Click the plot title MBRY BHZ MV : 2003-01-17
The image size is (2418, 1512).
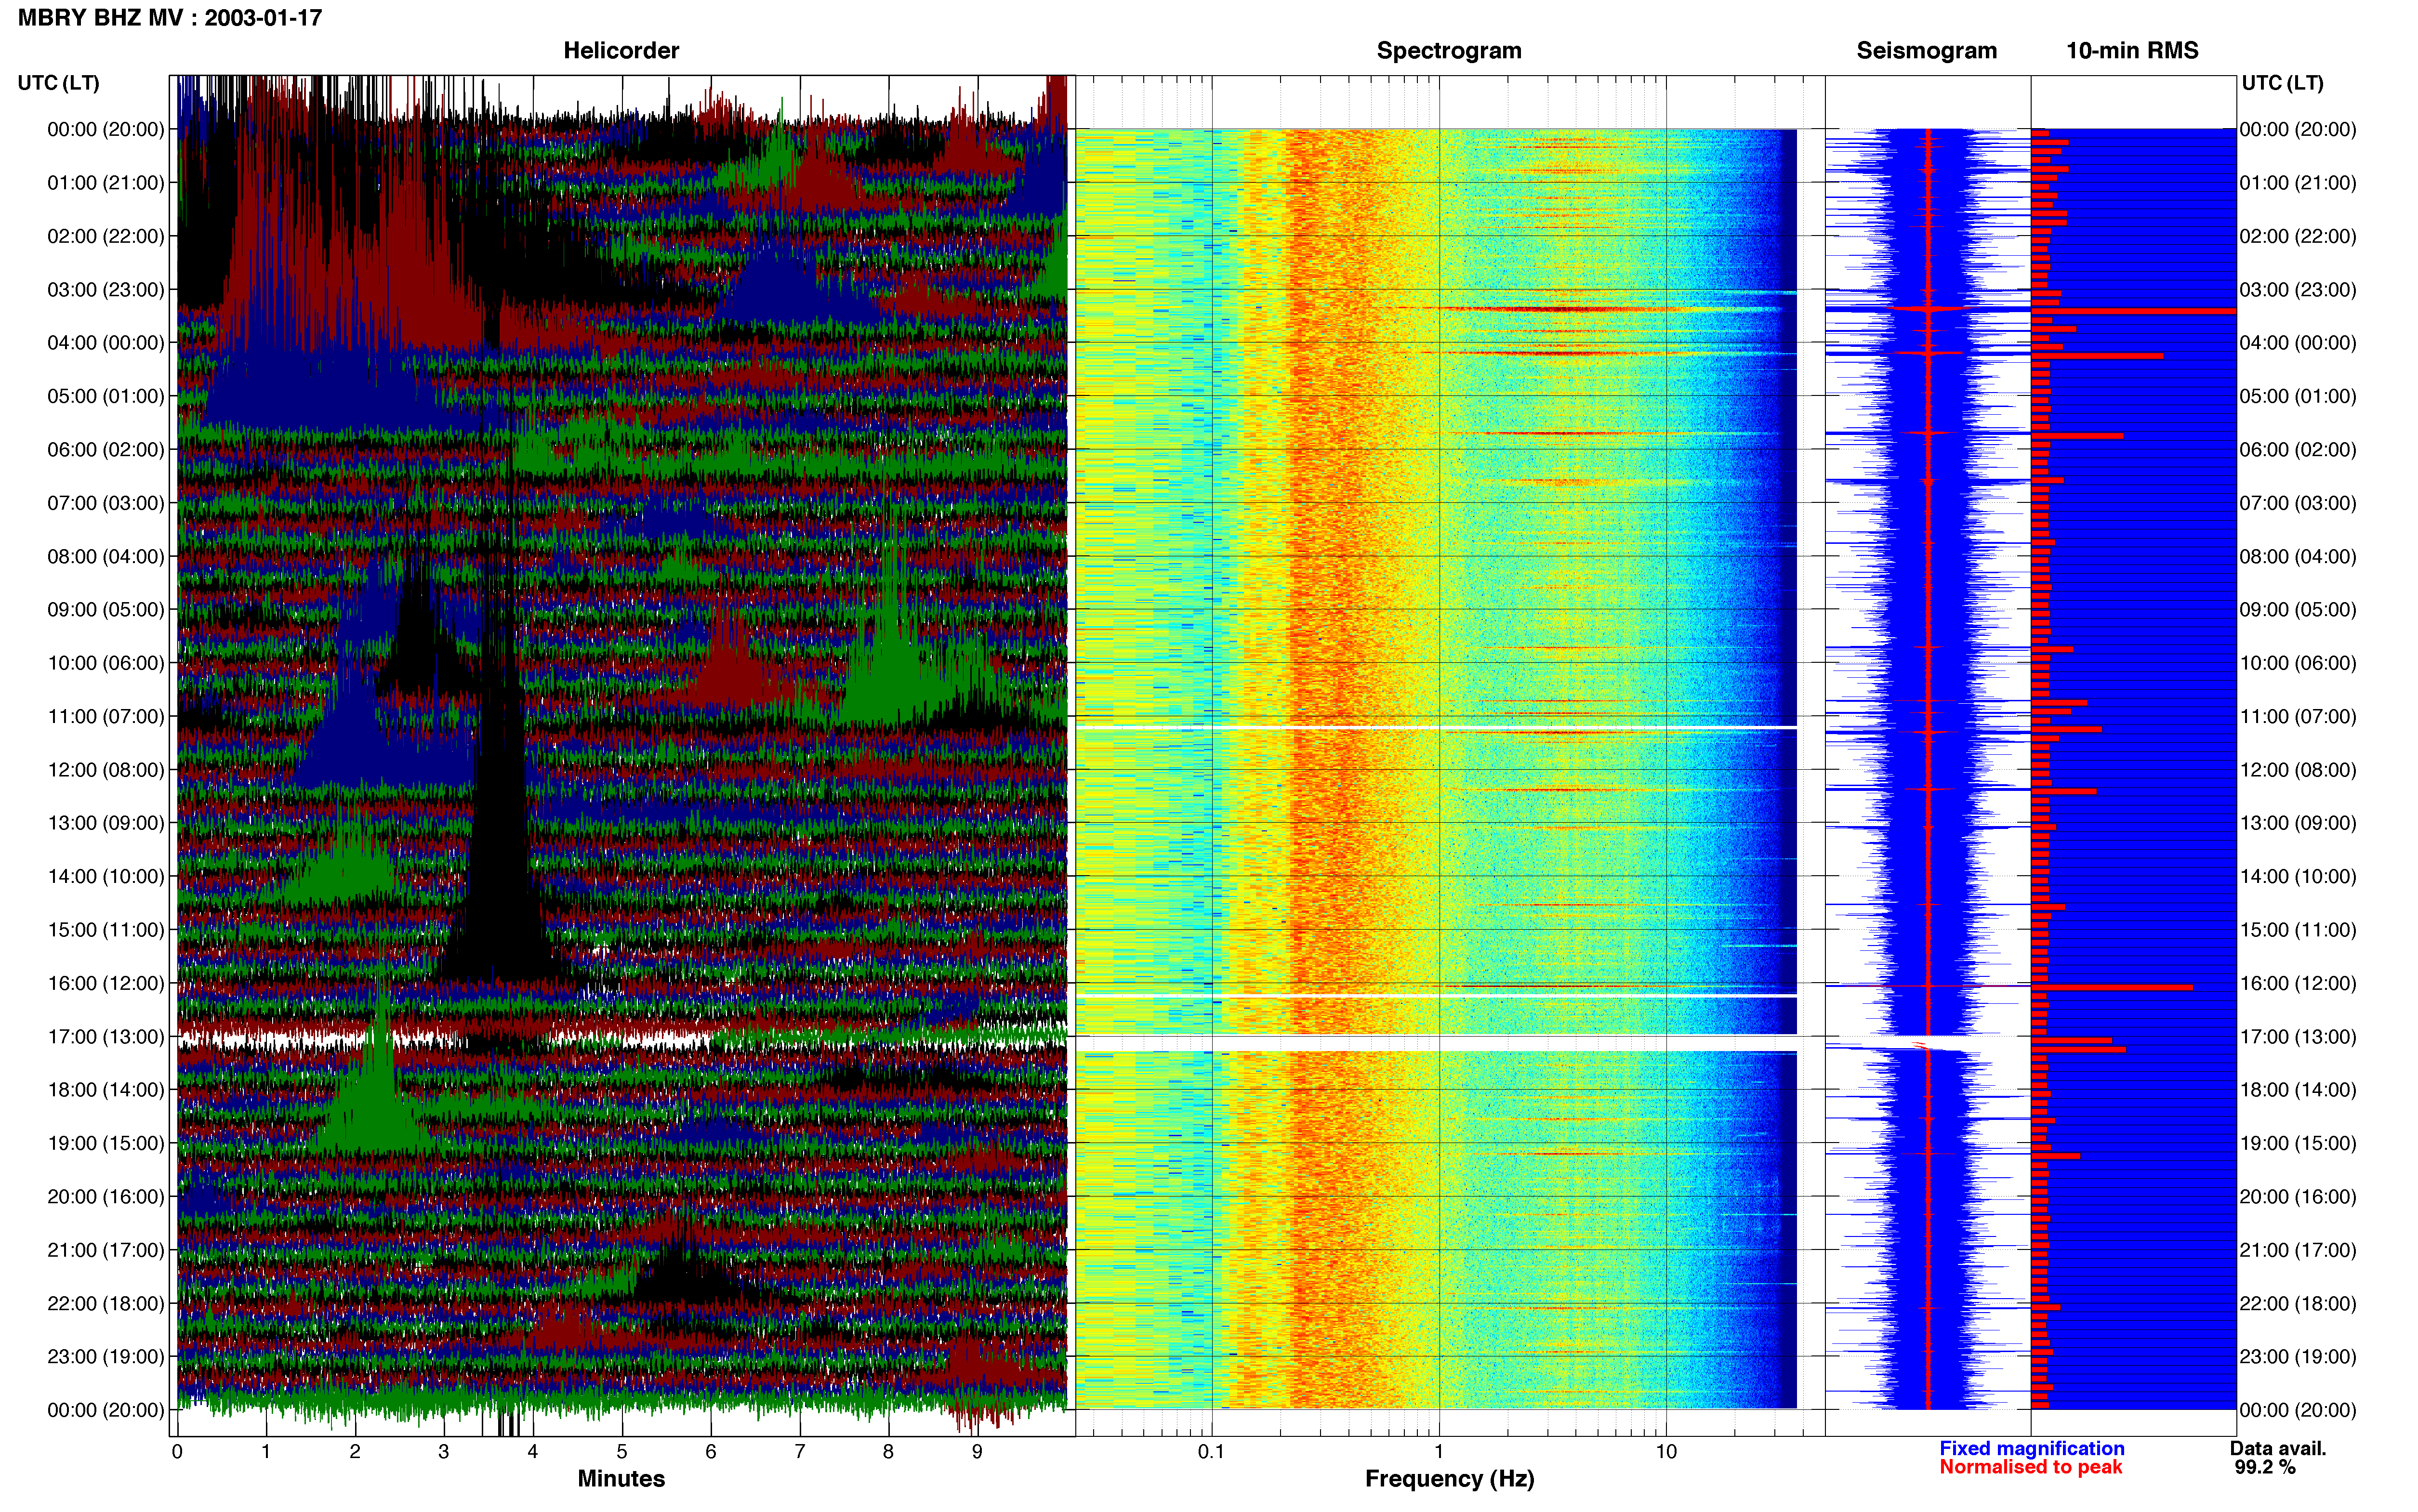pyautogui.click(x=170, y=18)
